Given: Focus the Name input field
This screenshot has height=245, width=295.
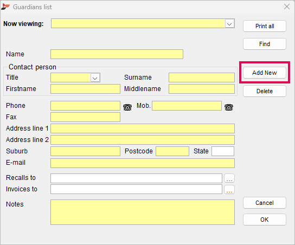Looking at the screenshot, I should click(x=117, y=54).
